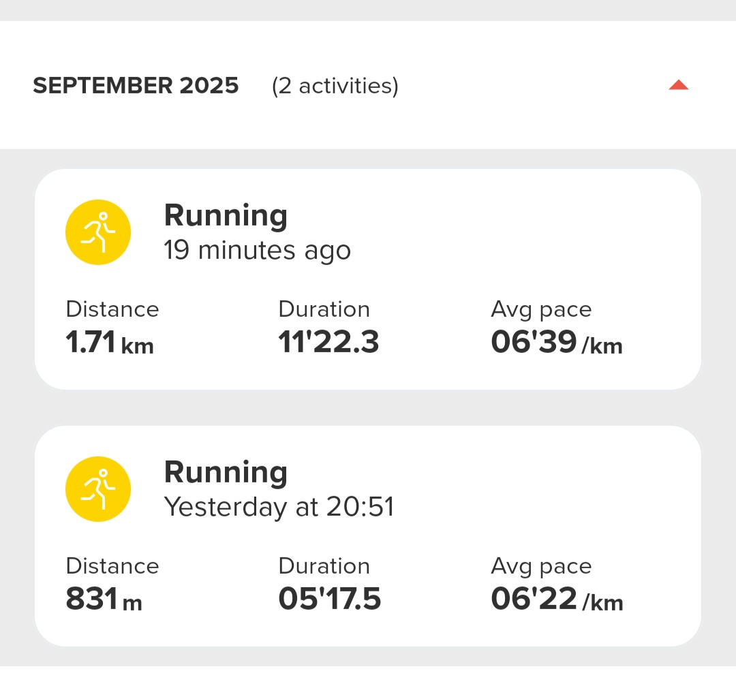Viewport: 736px width, 684px height.
Task: Tap the Duration label in first card
Action: 324,309
